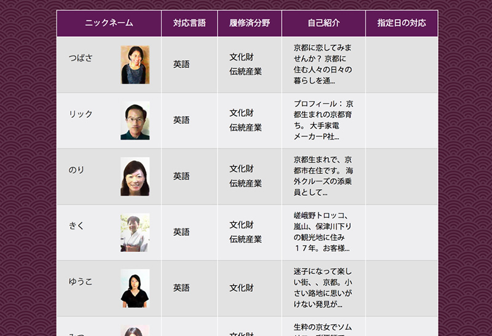Click 伝統産業 in つばさ's row

point(245,71)
